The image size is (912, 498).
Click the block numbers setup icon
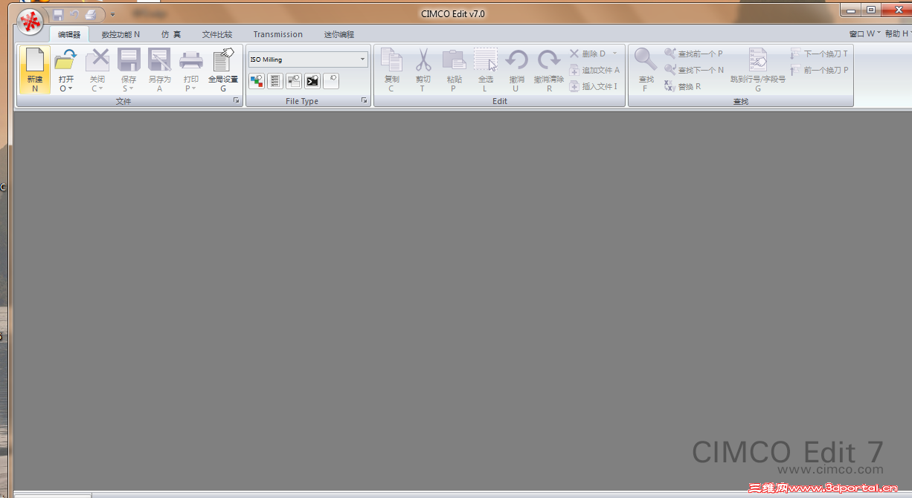(274, 81)
